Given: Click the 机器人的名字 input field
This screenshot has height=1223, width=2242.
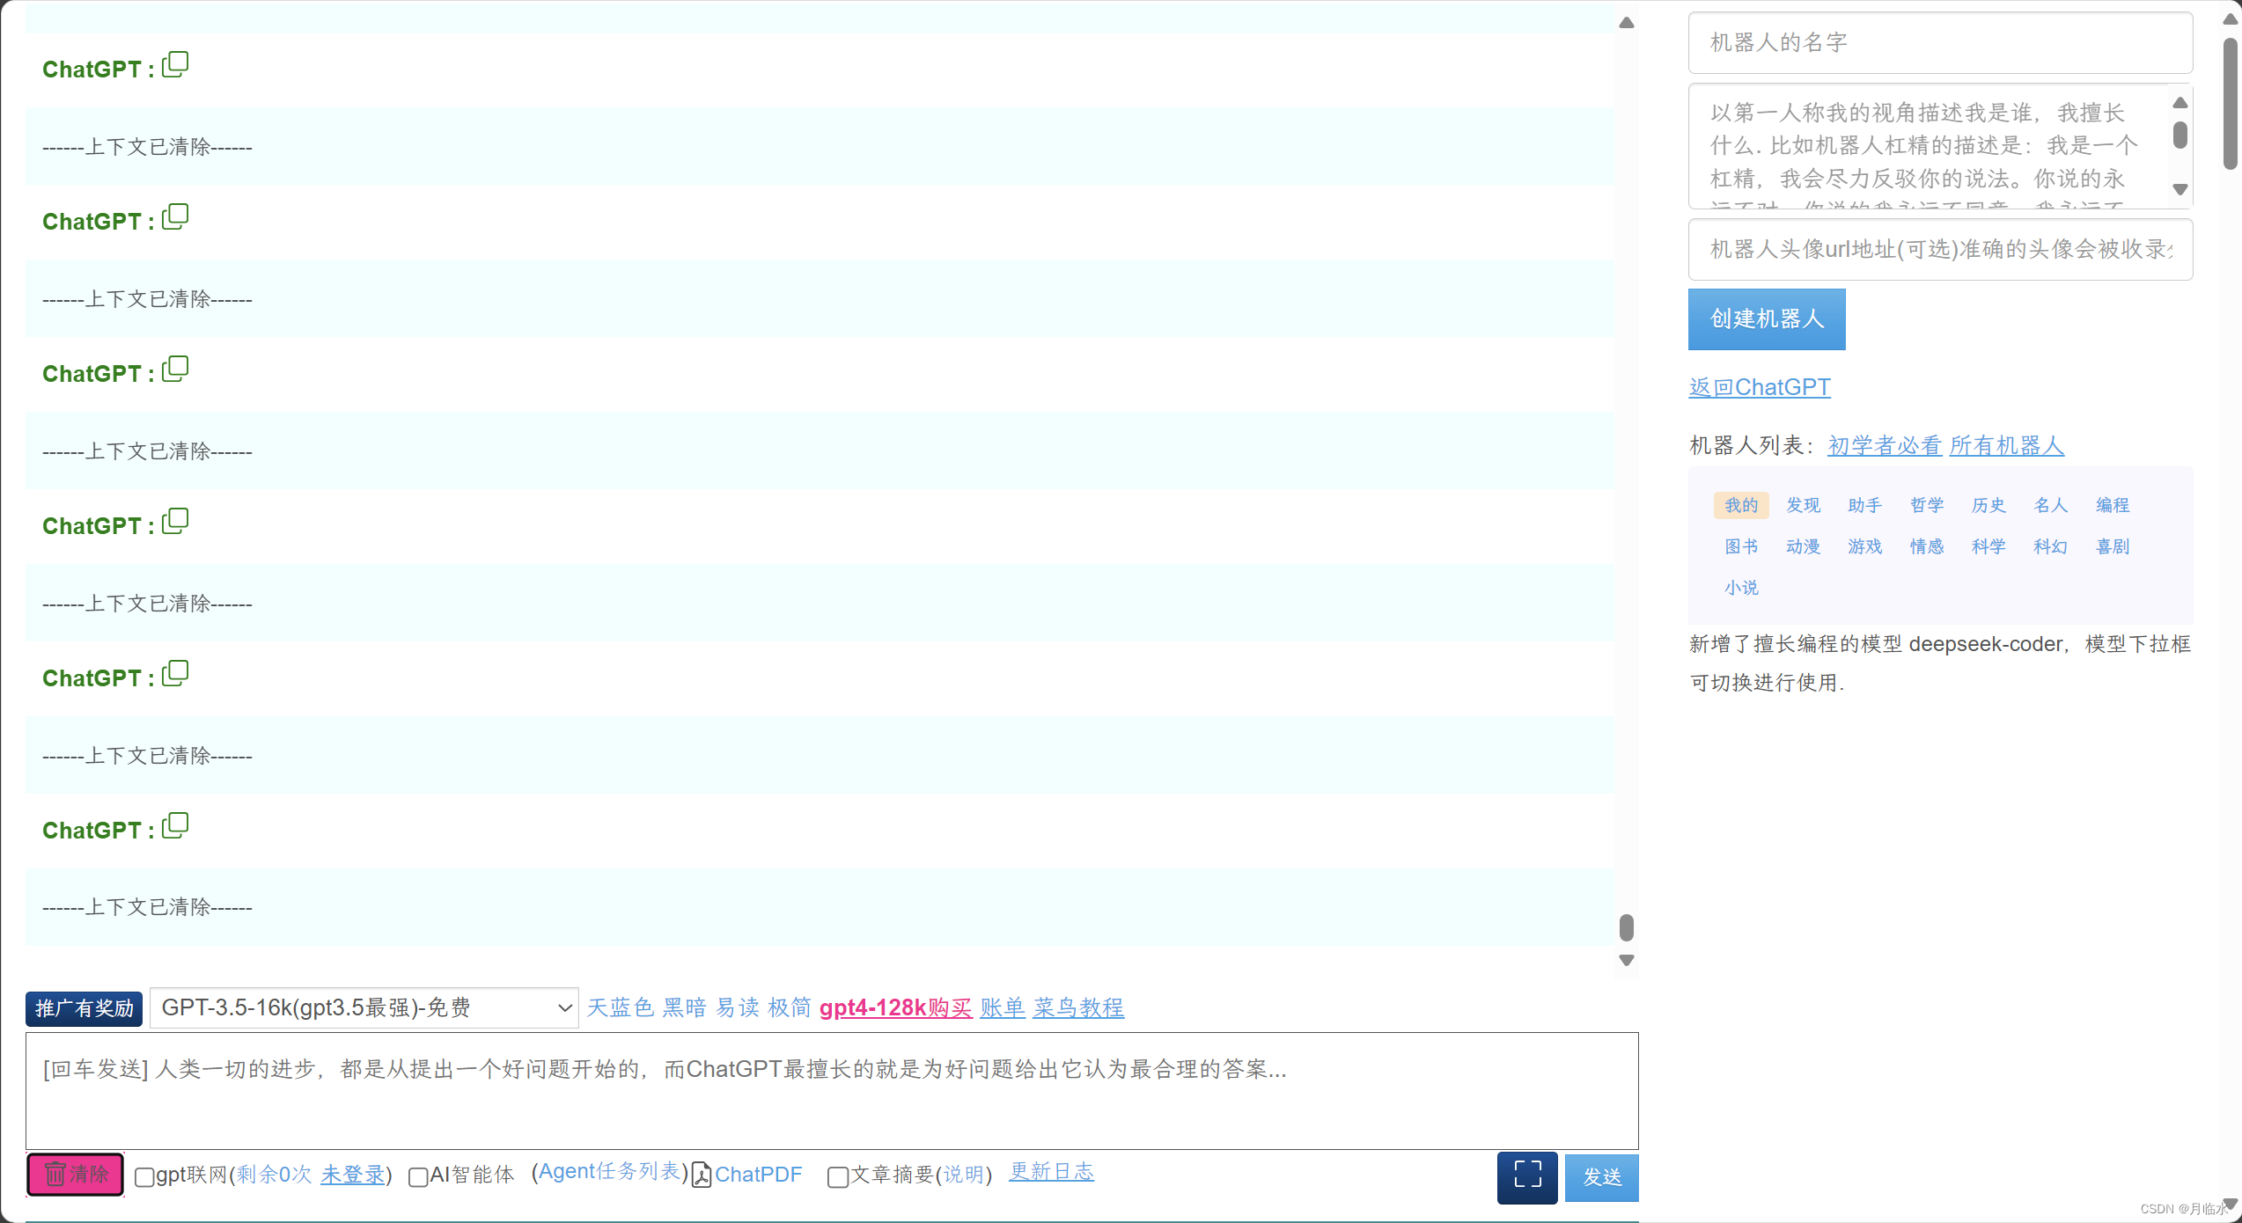Looking at the screenshot, I should pos(1939,42).
